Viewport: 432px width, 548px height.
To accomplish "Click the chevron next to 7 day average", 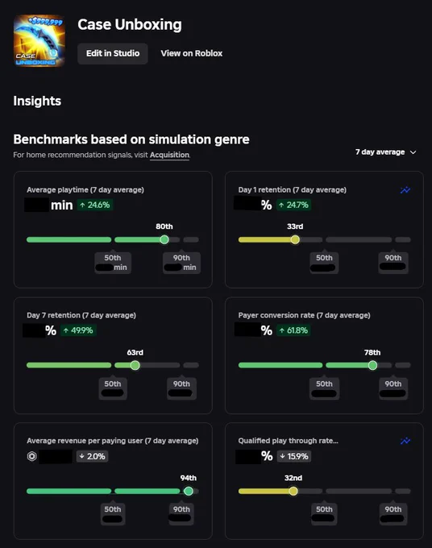I will pyautogui.click(x=413, y=152).
